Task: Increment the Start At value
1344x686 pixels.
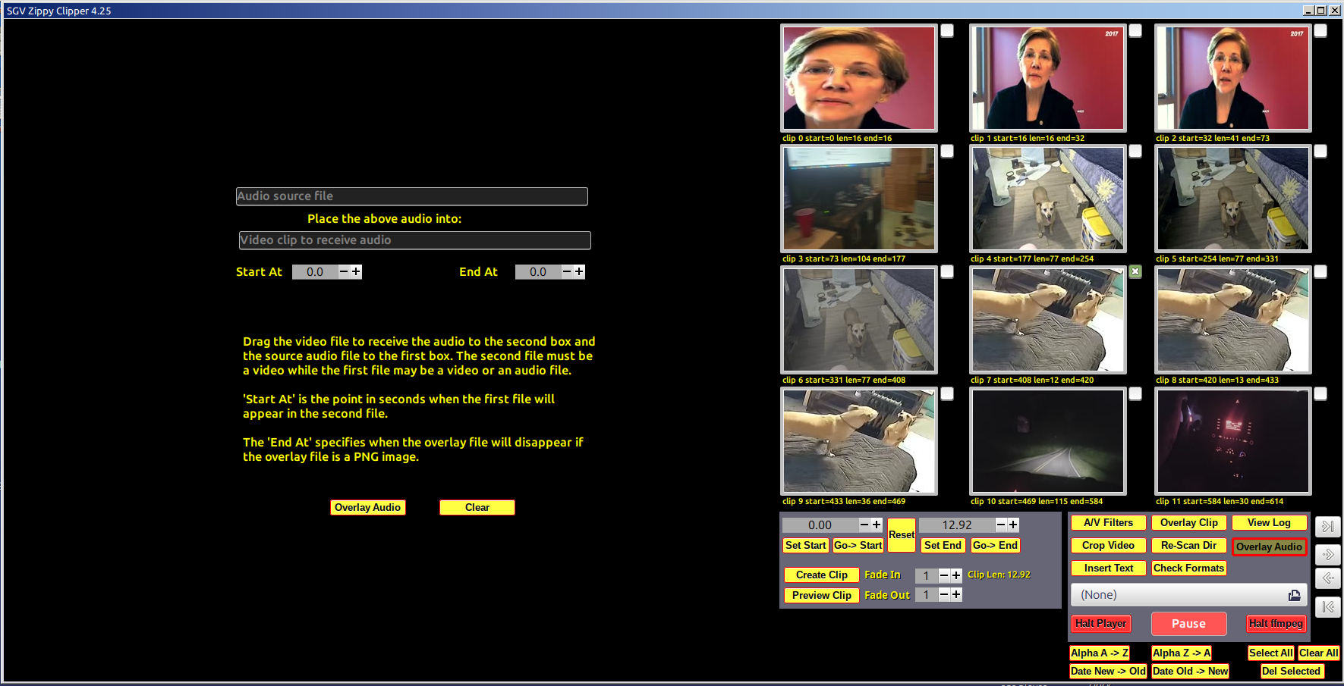Action: 356,271
